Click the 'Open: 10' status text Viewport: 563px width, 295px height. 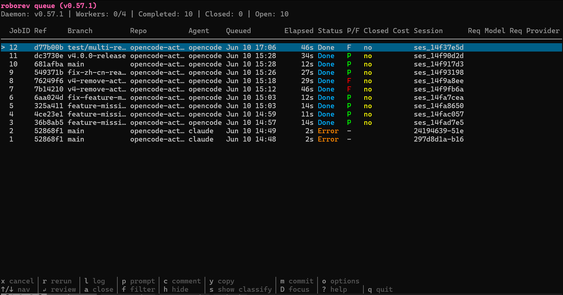coord(272,14)
